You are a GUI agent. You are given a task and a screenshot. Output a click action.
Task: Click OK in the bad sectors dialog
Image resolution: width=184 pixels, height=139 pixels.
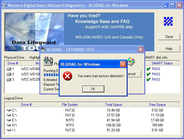[x=93, y=89]
